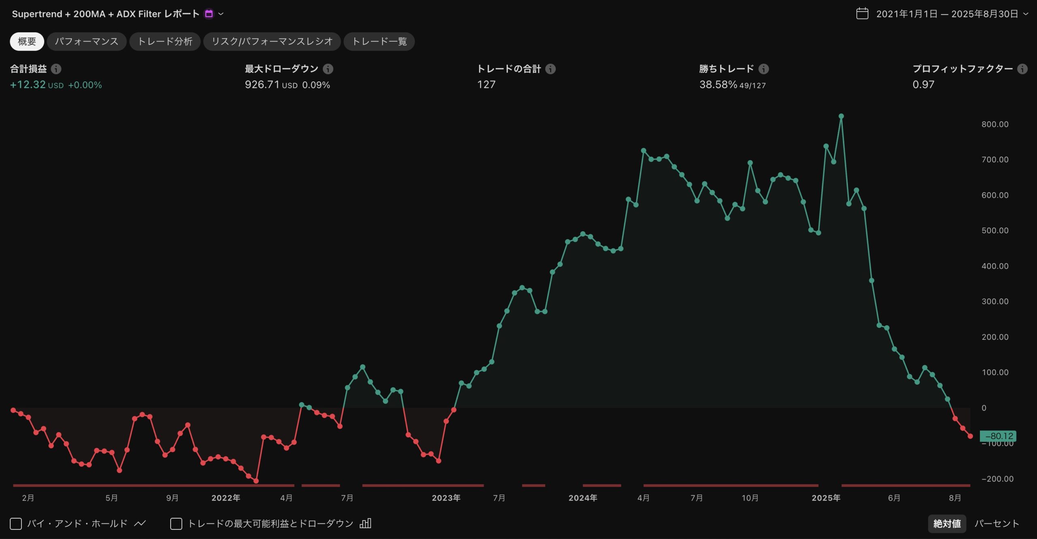Check トレードの最大可能利益とドローダウン box
Image resolution: width=1037 pixels, height=539 pixels.
(176, 524)
